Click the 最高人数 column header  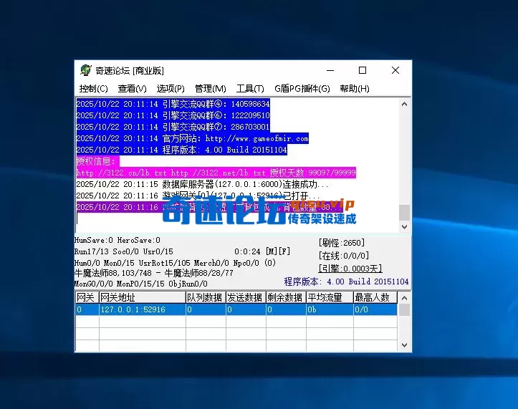pyautogui.click(x=373, y=297)
